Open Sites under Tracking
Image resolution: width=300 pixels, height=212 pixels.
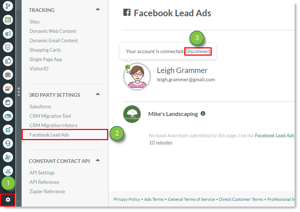(x=35, y=22)
